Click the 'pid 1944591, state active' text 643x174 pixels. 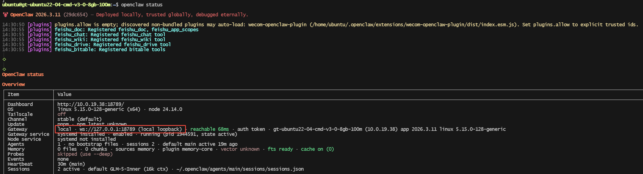200,134
